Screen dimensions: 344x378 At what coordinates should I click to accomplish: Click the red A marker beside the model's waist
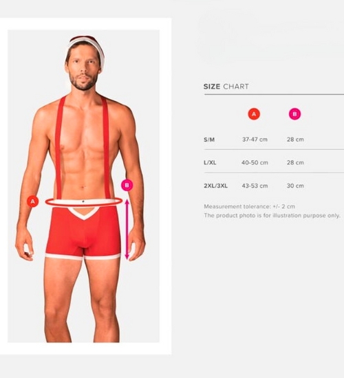point(32,201)
